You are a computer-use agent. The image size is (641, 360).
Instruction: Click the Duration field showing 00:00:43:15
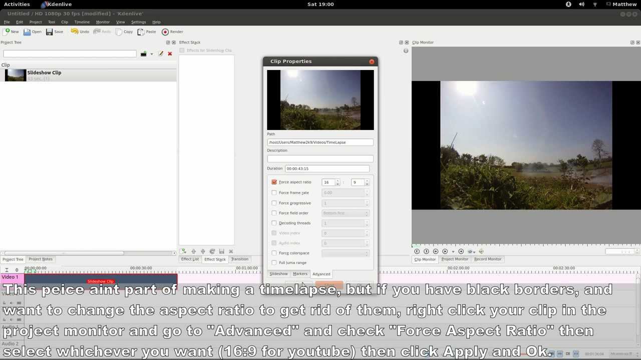click(x=327, y=168)
